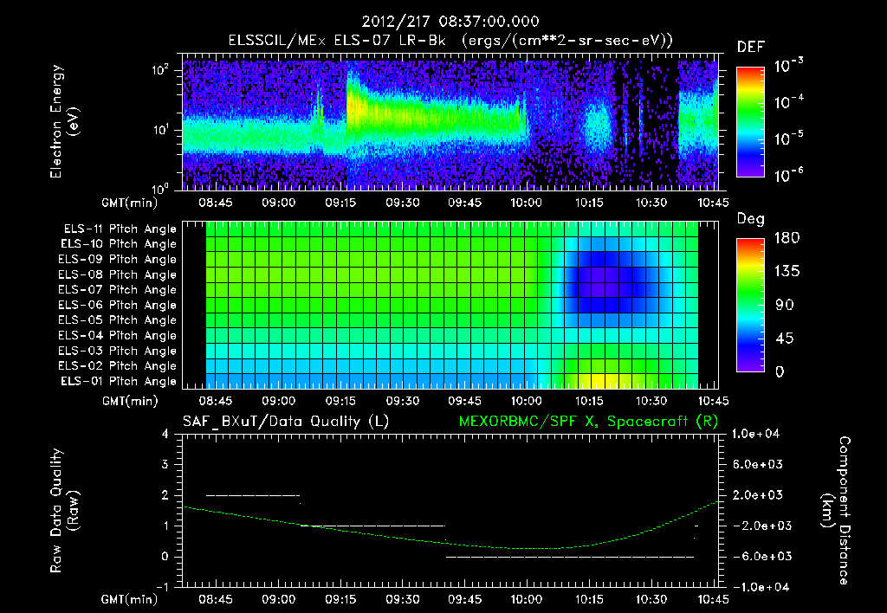Click the "Raw Data Quality (Raw)" axis label
The width and height of the screenshot is (887, 613).
64,511
